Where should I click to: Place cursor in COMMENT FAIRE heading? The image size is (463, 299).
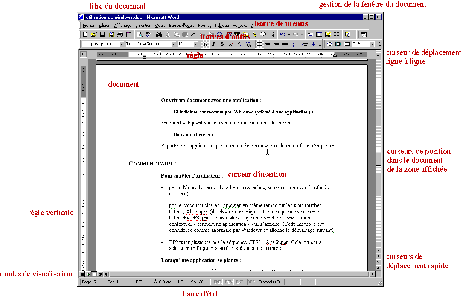[x=152, y=164]
